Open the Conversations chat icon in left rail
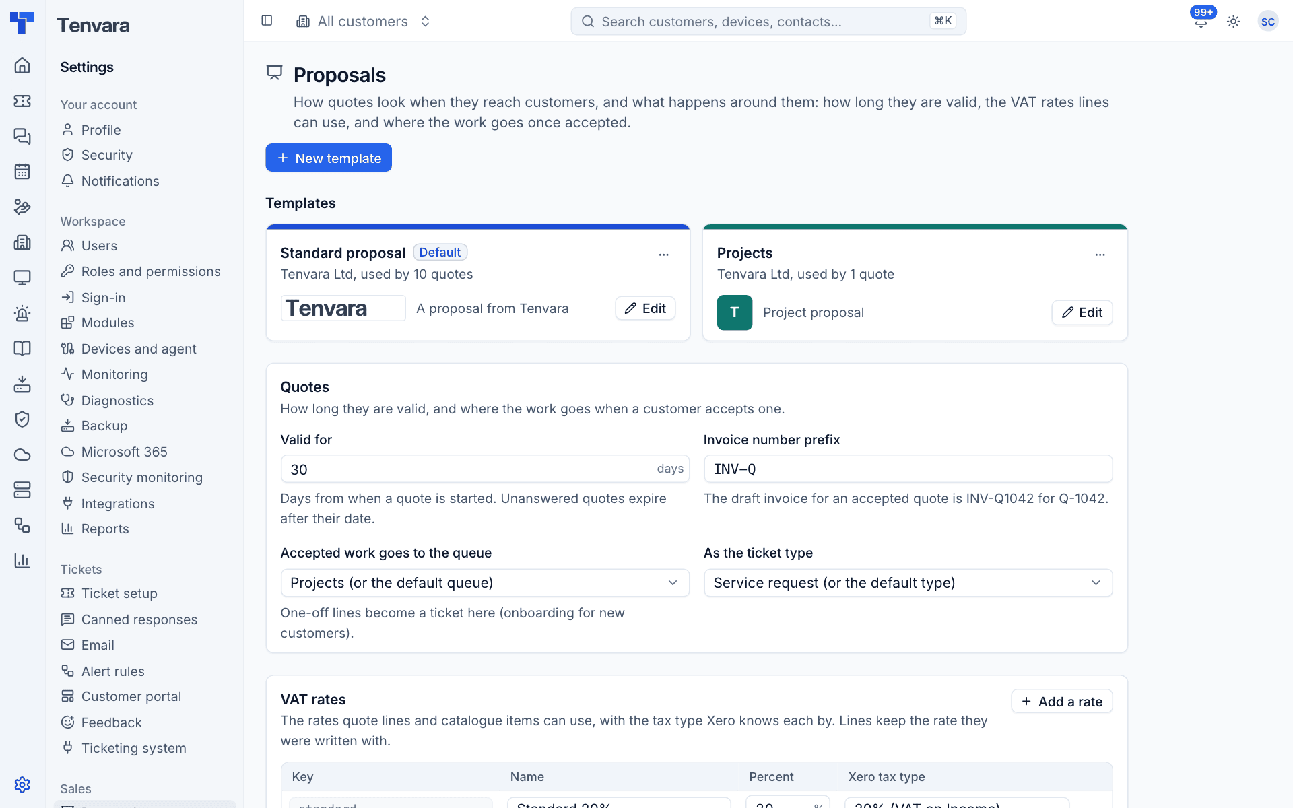 (22, 136)
